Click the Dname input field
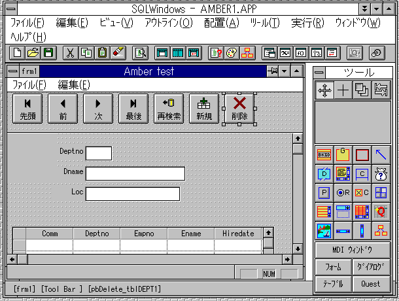Image resolution: width=399 pixels, height=301 pixels. click(x=135, y=173)
